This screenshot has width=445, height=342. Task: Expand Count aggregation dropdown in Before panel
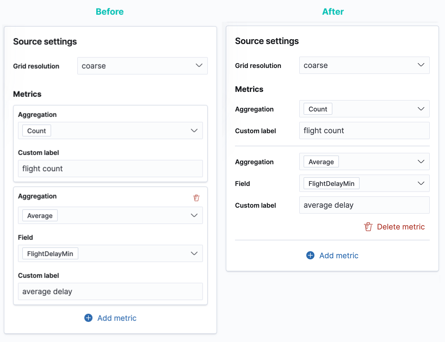(110, 130)
